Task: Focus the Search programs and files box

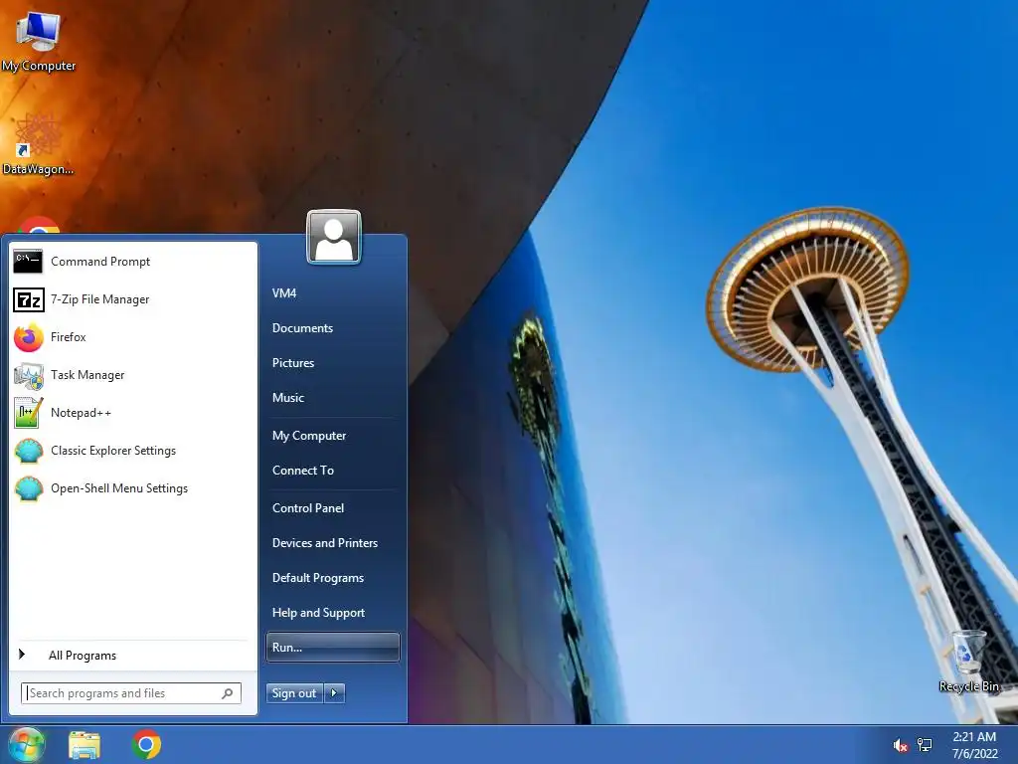Action: click(x=130, y=693)
